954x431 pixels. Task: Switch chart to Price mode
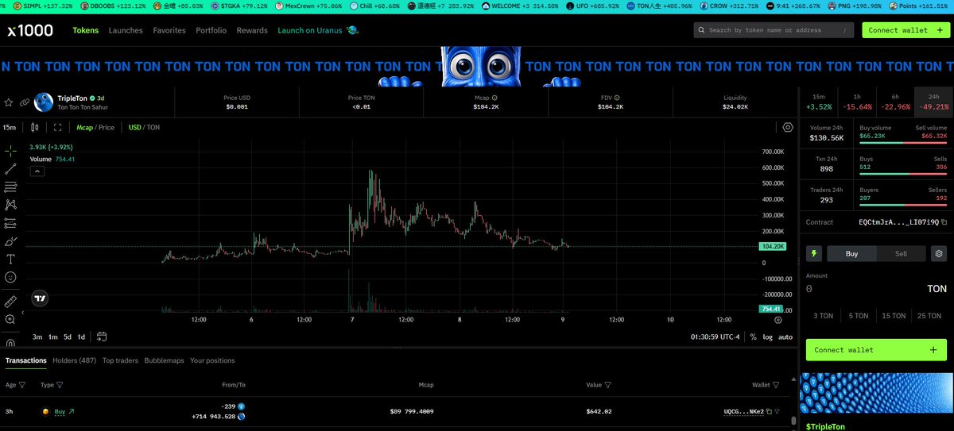point(107,127)
